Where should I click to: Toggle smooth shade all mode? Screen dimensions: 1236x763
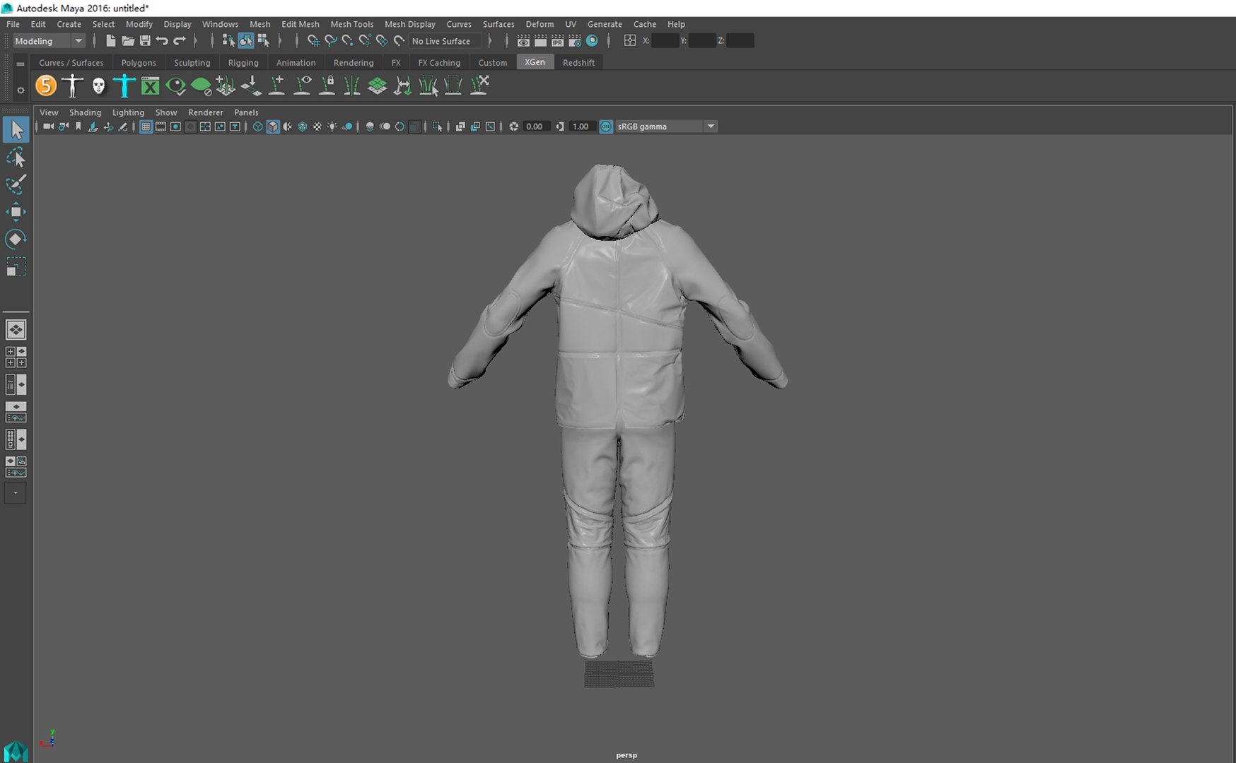[x=273, y=126]
